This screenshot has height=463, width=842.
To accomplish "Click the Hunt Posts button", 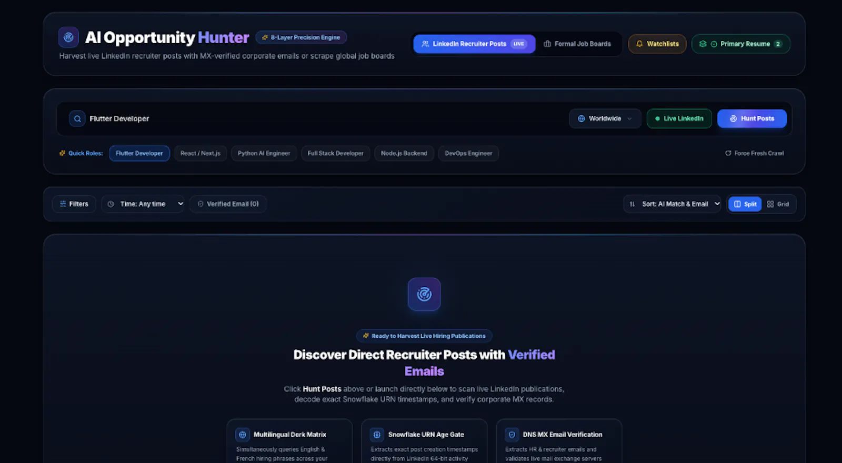I will click(751, 118).
